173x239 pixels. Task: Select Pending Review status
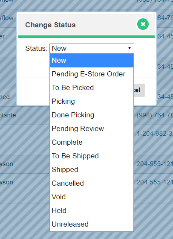pos(92,128)
